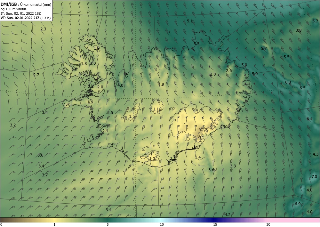Screen dimensions: 320x227
Task: Click the 4.2 value on the map
Action: point(228,215)
